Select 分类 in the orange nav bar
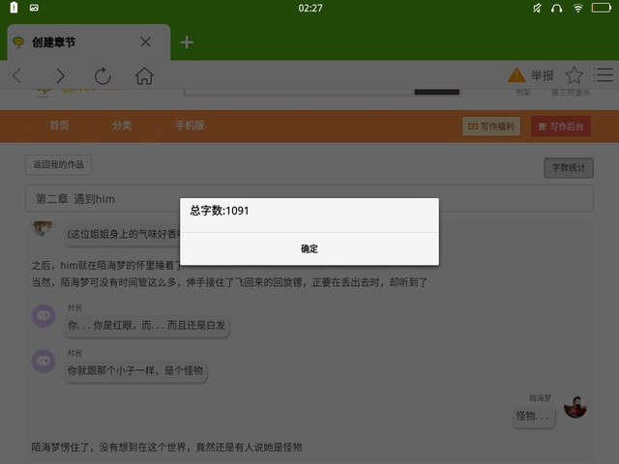Viewport: 619px width, 464px height. 121,126
